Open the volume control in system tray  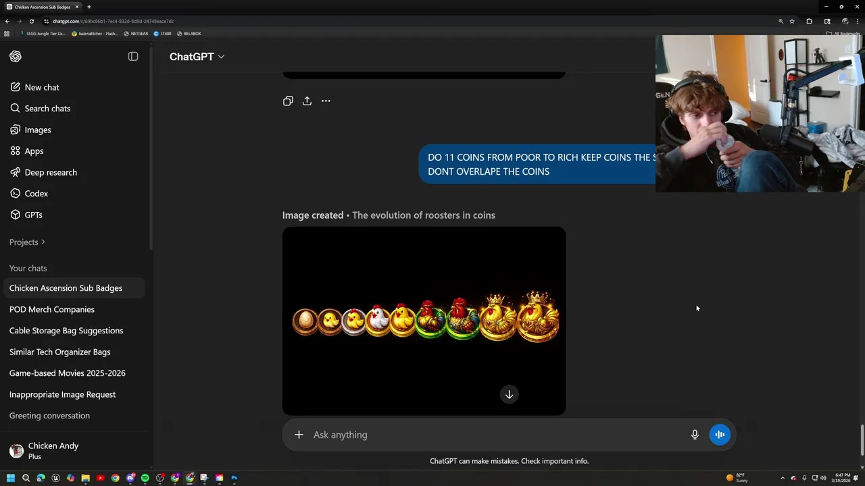(823, 478)
